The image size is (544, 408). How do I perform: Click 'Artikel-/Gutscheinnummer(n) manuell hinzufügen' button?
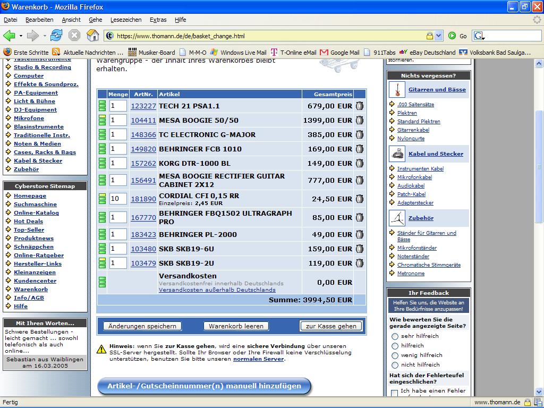[204, 386]
